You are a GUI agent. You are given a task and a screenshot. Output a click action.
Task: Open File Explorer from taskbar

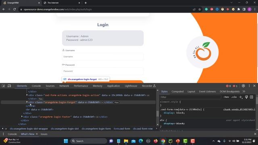(x=126, y=141)
